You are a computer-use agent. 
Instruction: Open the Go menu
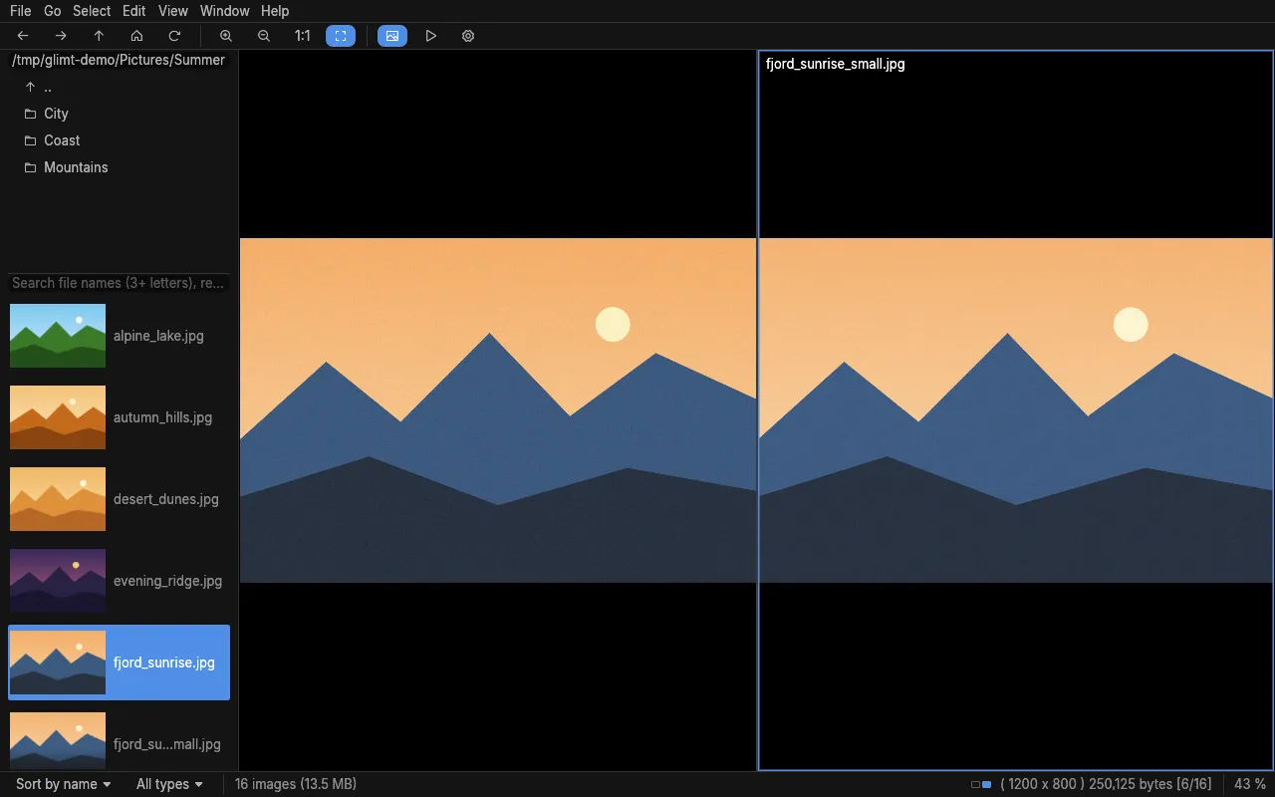pyautogui.click(x=53, y=11)
